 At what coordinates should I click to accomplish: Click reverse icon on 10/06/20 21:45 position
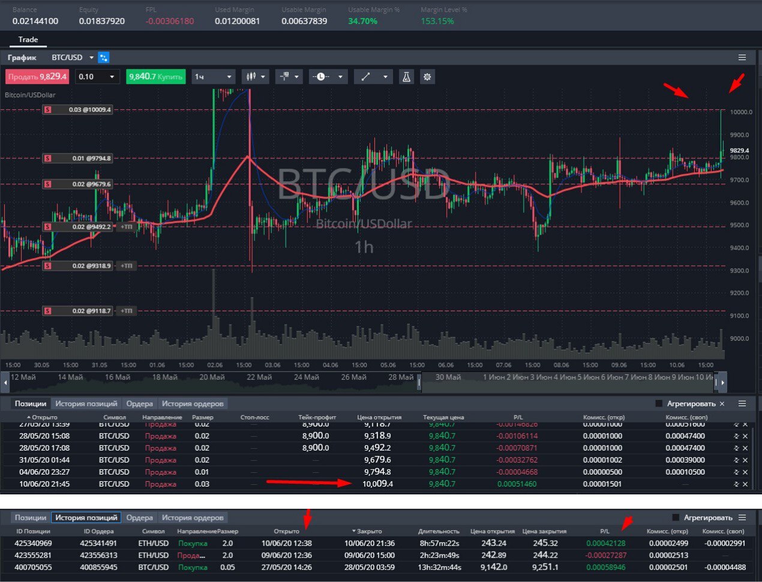pyautogui.click(x=736, y=484)
